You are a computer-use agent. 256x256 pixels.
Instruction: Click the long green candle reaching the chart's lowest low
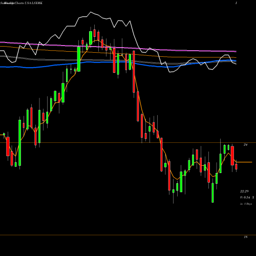point(212,193)
